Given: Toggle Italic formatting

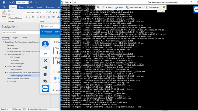Looking at the screenshot, I should [30, 17].
